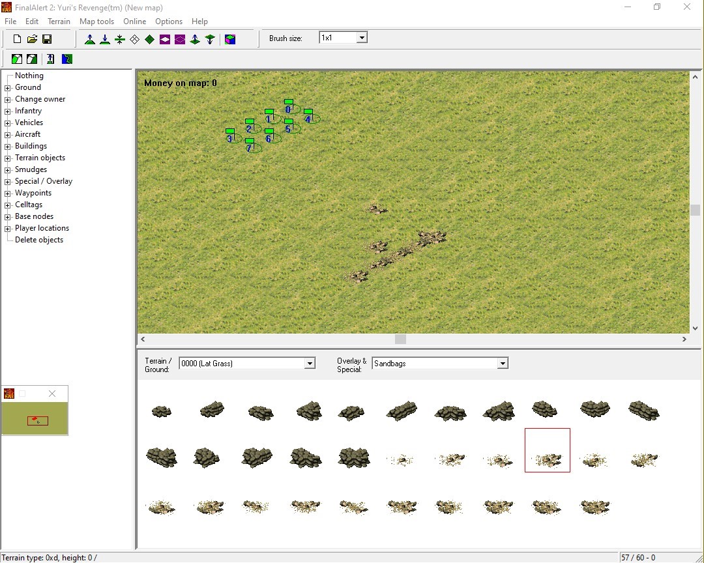Open the Edit menu

coord(31,21)
